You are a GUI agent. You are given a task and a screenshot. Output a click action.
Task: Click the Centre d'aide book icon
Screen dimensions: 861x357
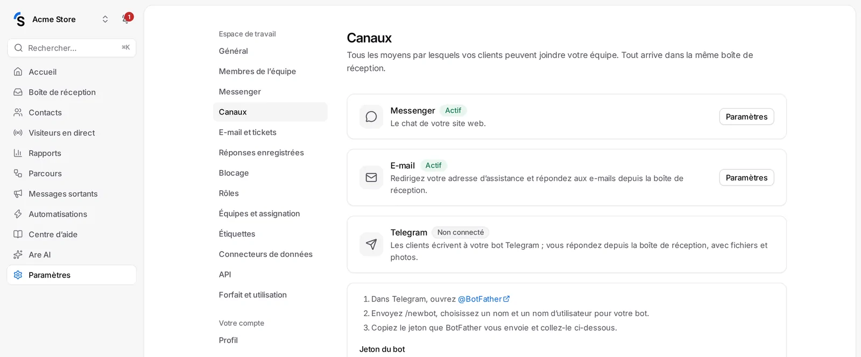click(18, 234)
